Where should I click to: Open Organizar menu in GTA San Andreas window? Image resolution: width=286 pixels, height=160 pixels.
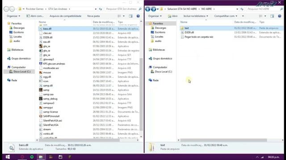coord(13,16)
